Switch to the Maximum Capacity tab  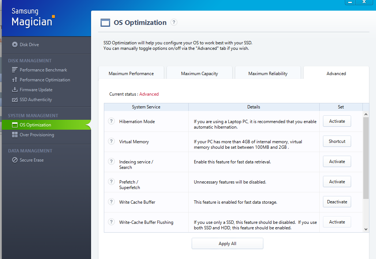(199, 73)
